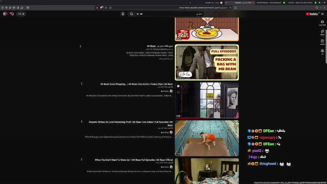Click the magnifier search button
Image resolution: width=327 pixels, height=184 pixels.
pyautogui.click(x=132, y=14)
